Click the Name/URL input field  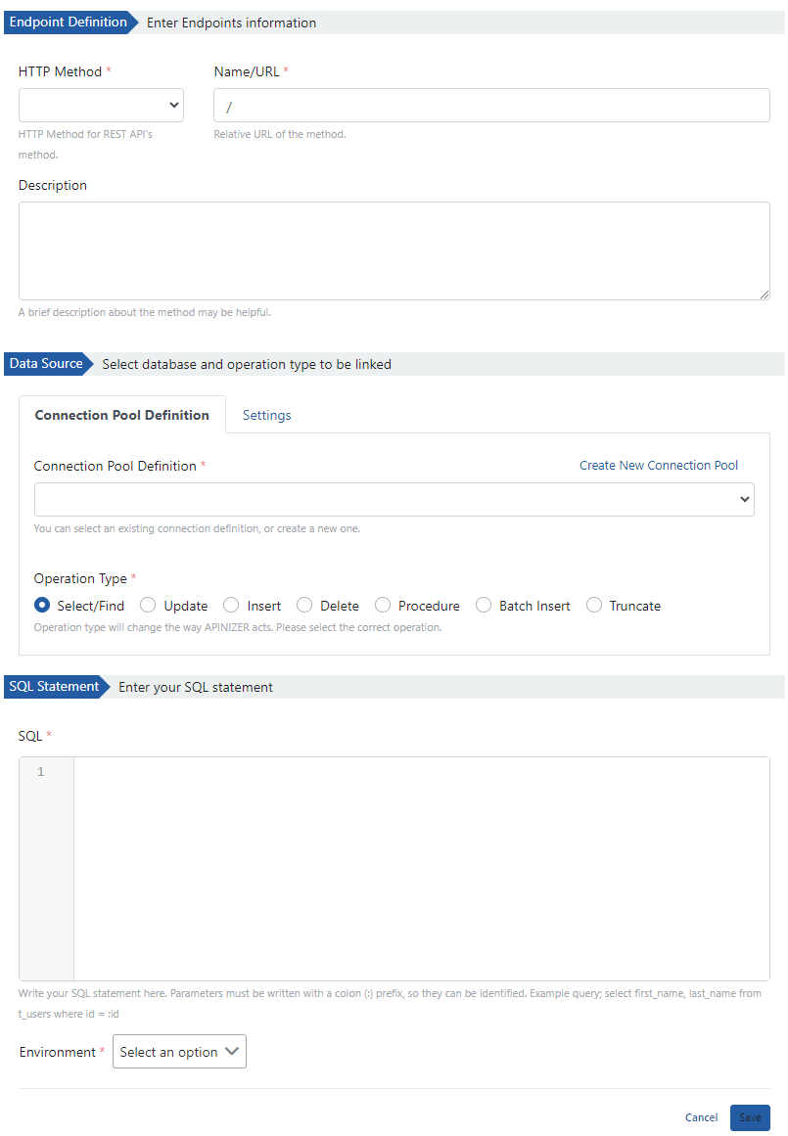(x=490, y=106)
